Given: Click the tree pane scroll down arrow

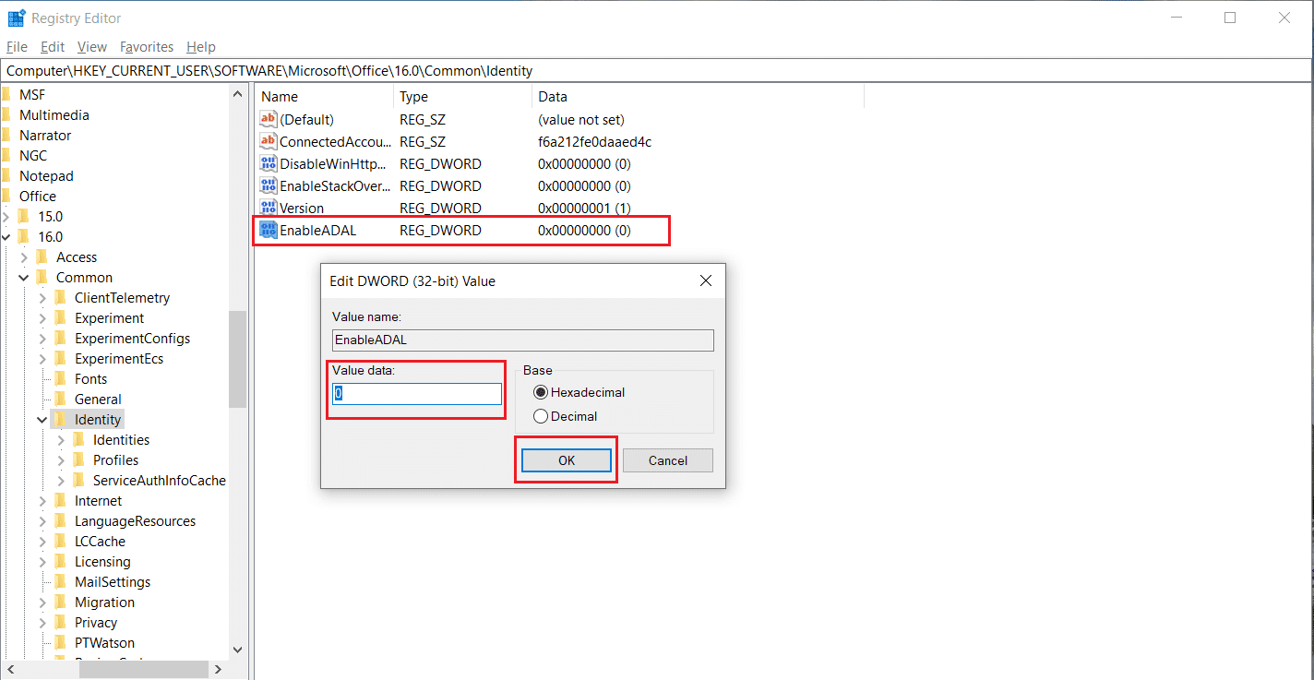Looking at the screenshot, I should click(237, 650).
